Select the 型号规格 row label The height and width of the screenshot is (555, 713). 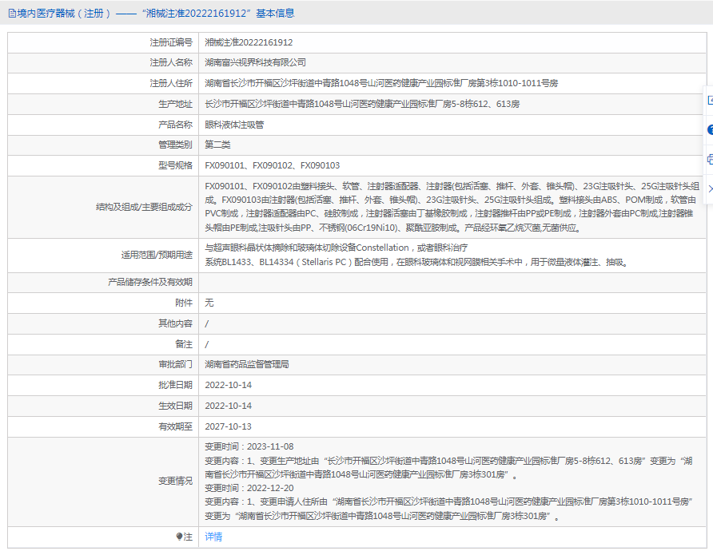pos(175,166)
